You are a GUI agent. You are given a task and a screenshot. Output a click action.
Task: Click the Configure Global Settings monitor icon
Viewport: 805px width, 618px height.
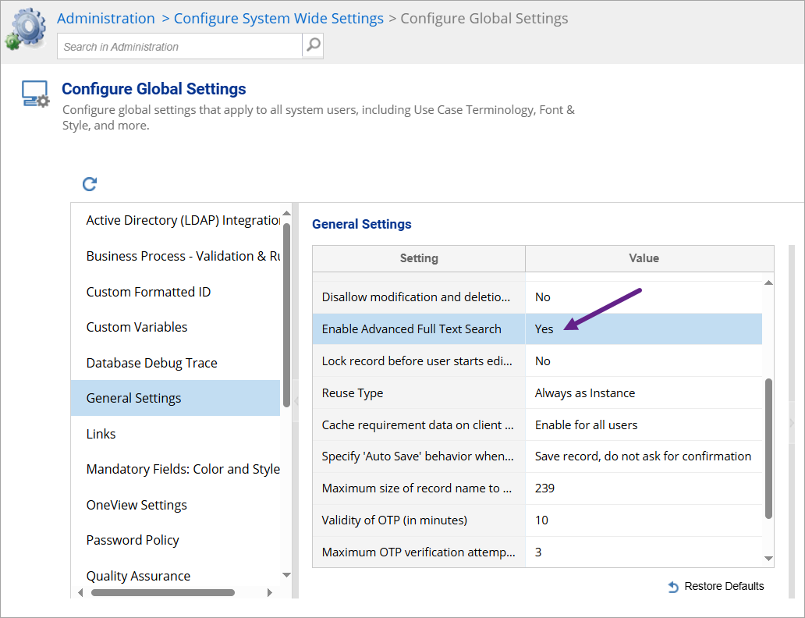pyautogui.click(x=35, y=94)
